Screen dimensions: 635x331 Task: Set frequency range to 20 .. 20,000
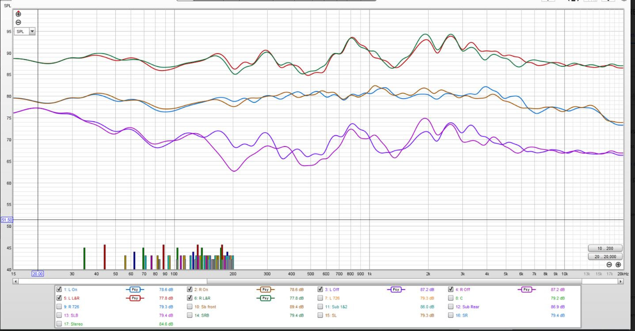pos(605,256)
